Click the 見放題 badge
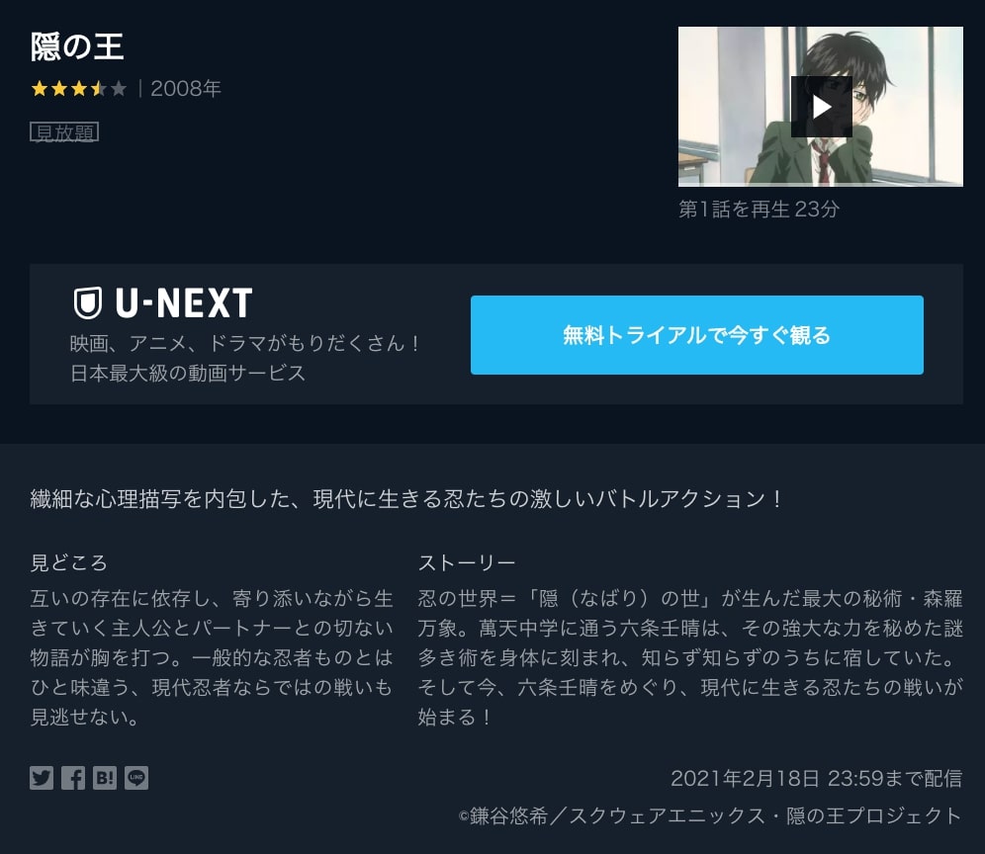 click(64, 132)
